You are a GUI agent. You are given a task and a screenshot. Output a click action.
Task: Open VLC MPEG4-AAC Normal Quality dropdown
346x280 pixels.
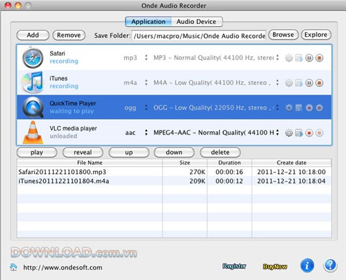(216, 132)
